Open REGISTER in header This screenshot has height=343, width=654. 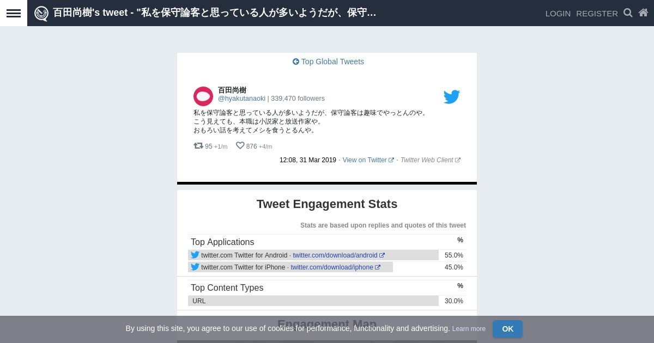[597, 13]
